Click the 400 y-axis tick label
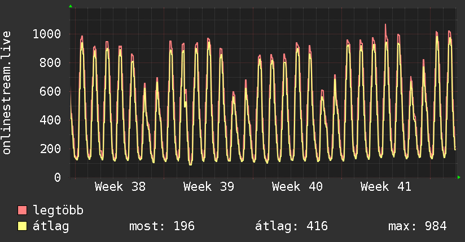Screen dimensions: 465x242 50,120
